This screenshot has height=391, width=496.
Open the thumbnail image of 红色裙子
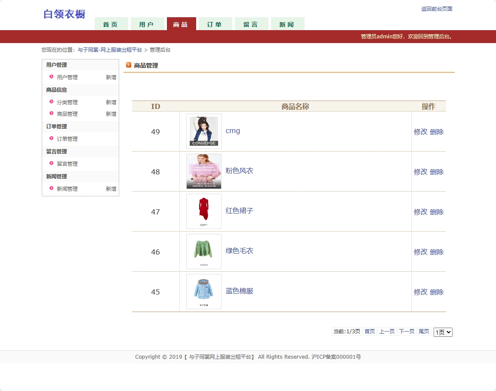203,211
